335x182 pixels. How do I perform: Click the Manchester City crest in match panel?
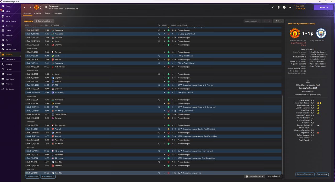tap(321, 33)
